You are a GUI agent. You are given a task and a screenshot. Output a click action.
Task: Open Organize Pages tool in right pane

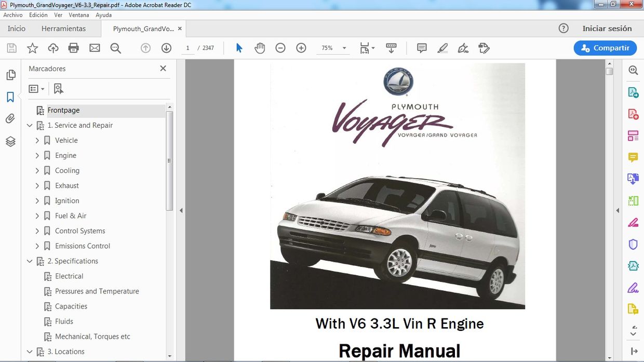pyautogui.click(x=633, y=136)
